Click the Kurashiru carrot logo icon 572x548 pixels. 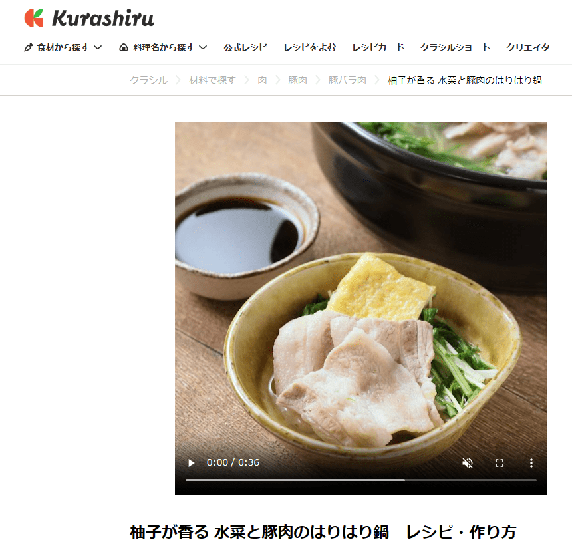point(33,18)
